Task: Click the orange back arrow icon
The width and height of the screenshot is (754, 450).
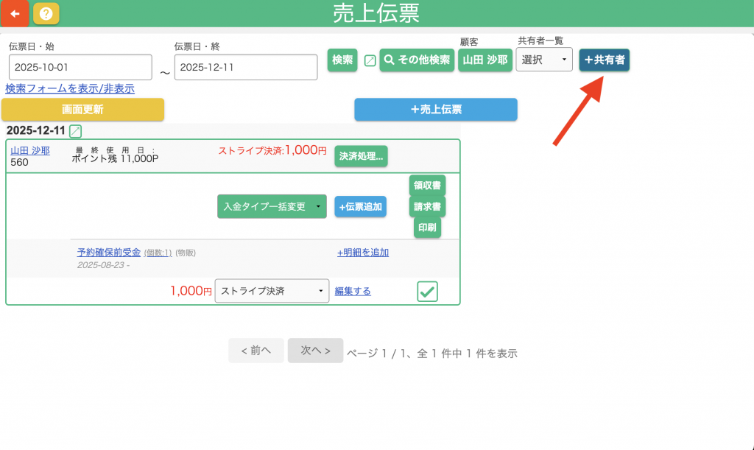Action: tap(15, 13)
